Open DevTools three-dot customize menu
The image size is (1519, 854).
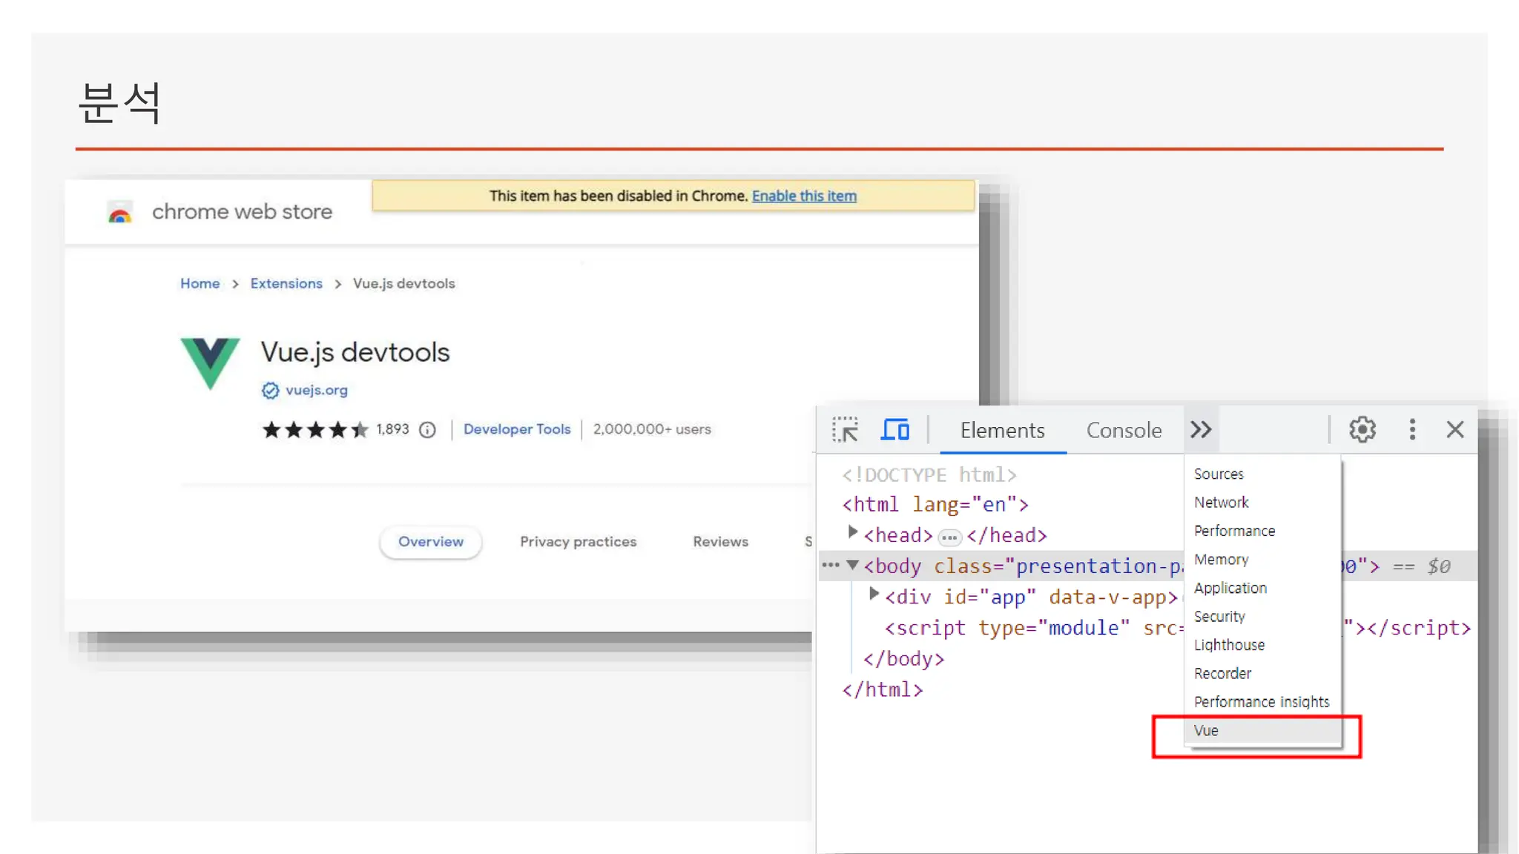click(1412, 430)
